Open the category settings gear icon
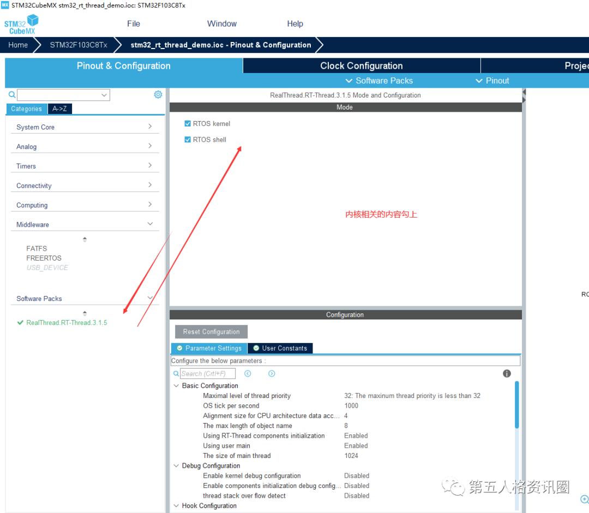The image size is (589, 513). [158, 94]
